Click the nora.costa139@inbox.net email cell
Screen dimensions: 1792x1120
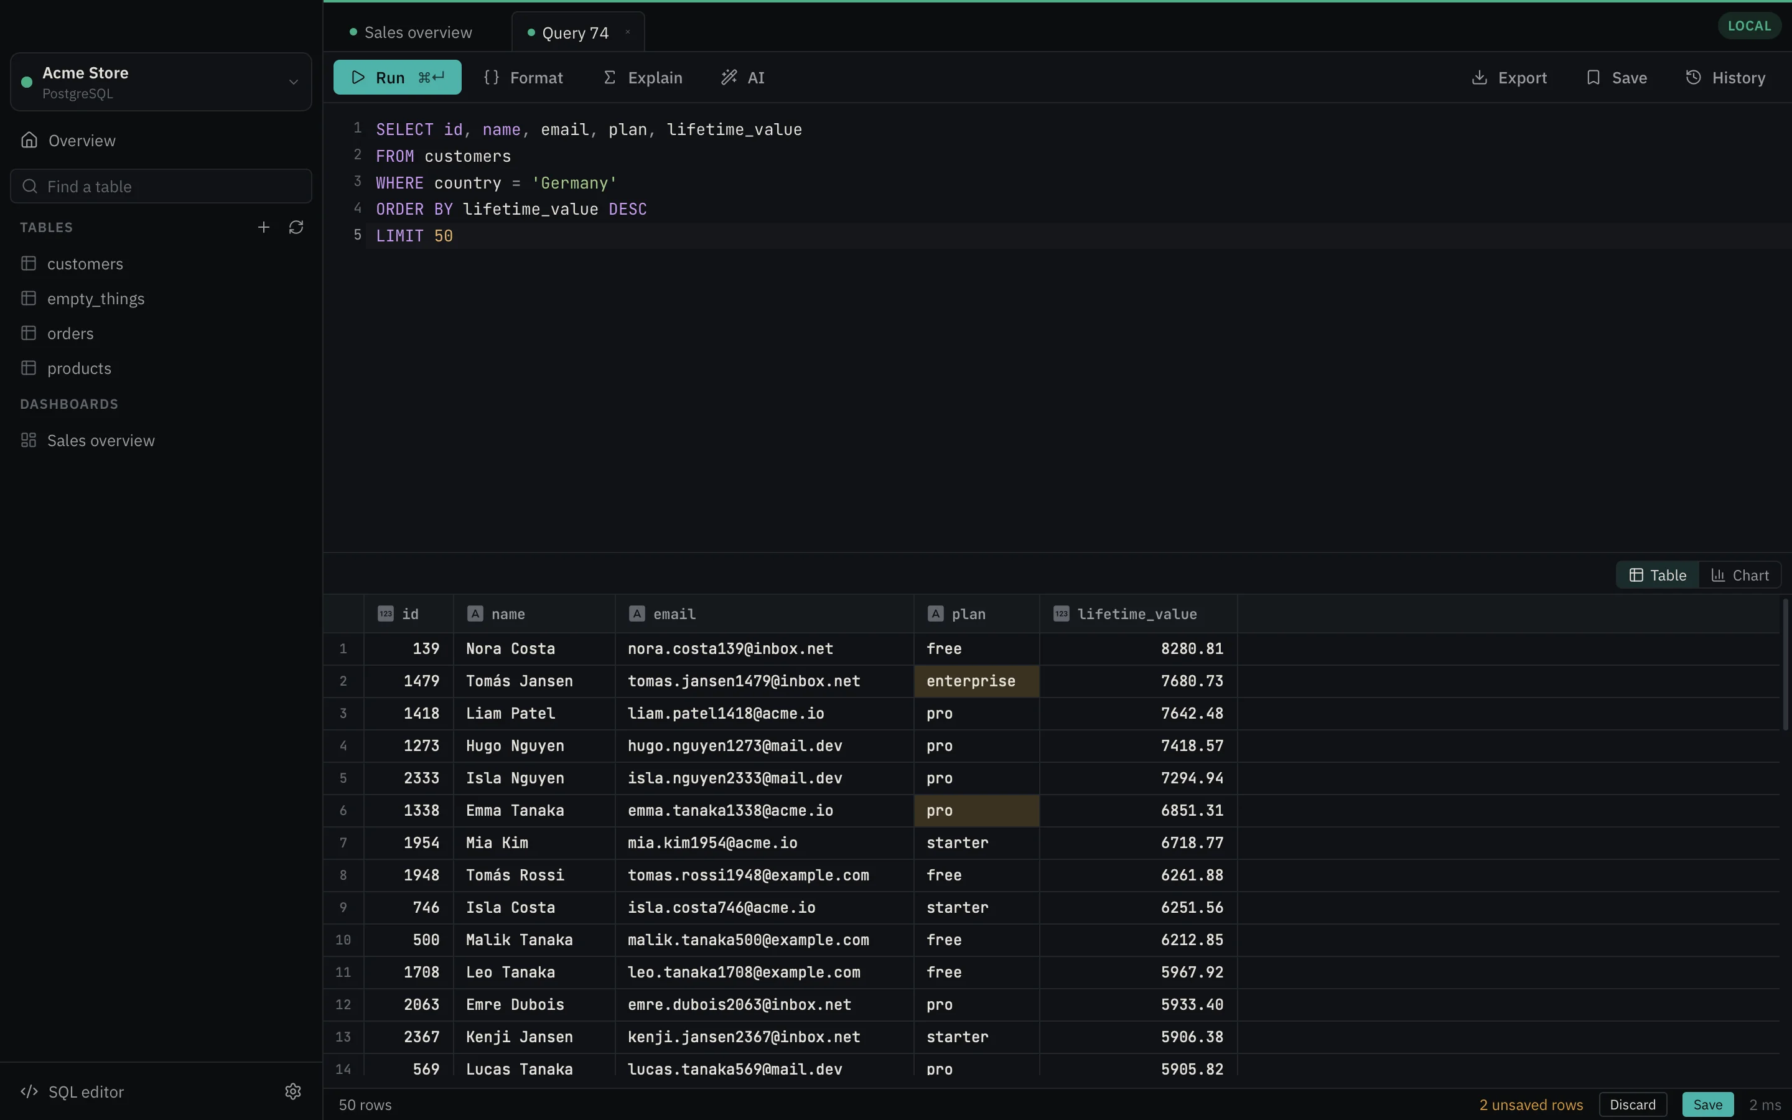[x=764, y=649]
